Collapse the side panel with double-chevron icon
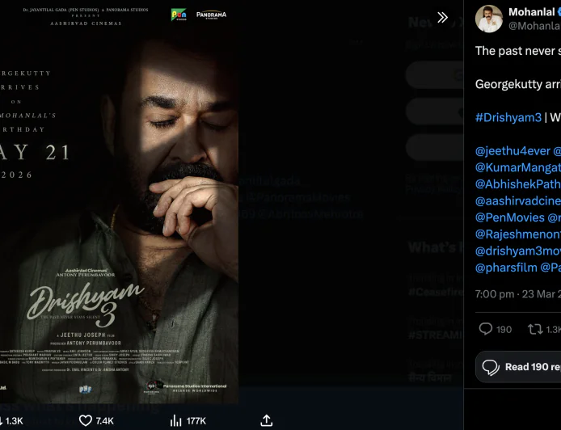This screenshot has height=430, width=561. [x=442, y=17]
